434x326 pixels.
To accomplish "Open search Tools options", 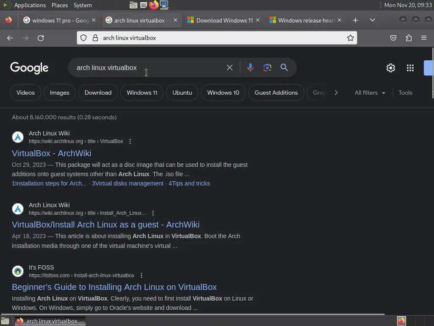I will (x=405, y=93).
